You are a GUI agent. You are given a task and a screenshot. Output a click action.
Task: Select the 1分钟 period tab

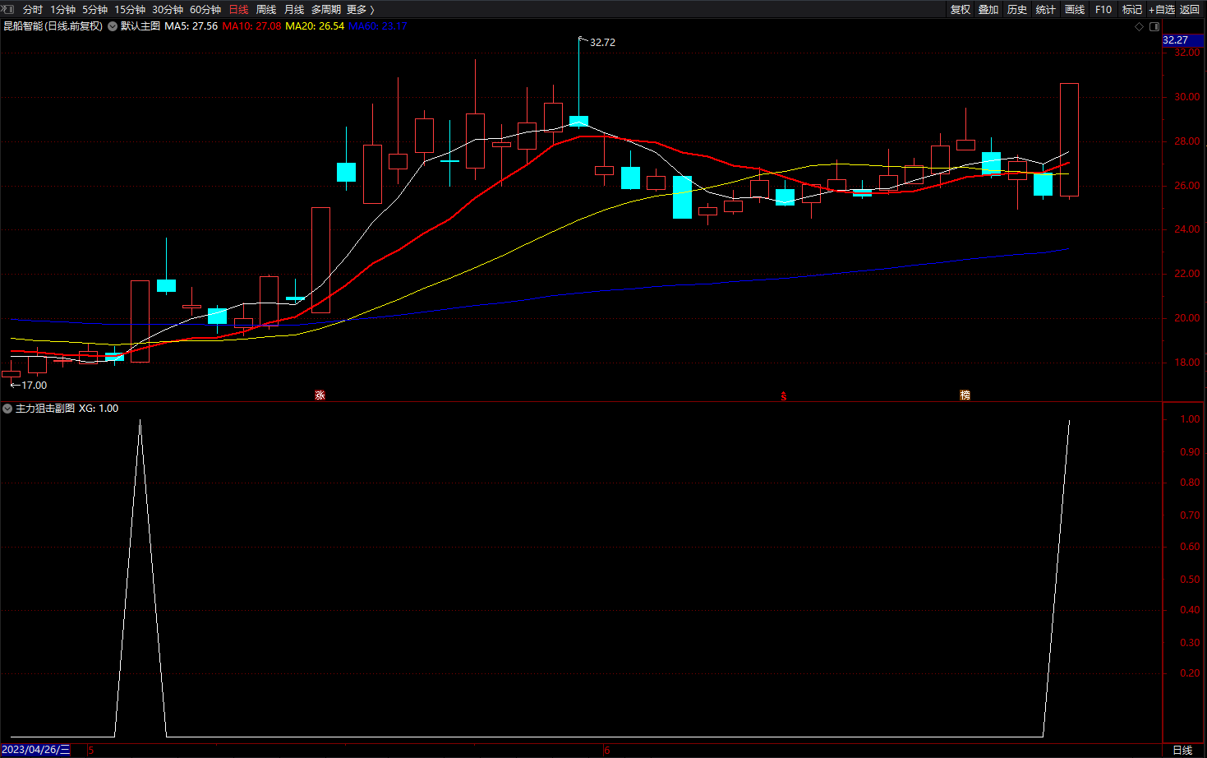coord(63,10)
